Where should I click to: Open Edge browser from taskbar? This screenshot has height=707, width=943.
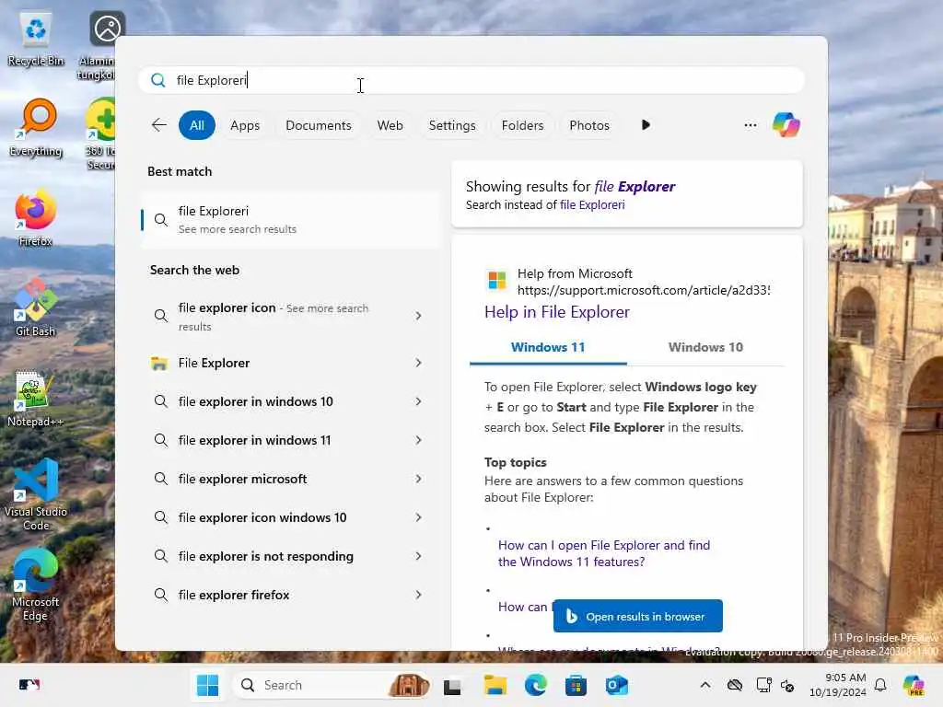click(x=535, y=685)
